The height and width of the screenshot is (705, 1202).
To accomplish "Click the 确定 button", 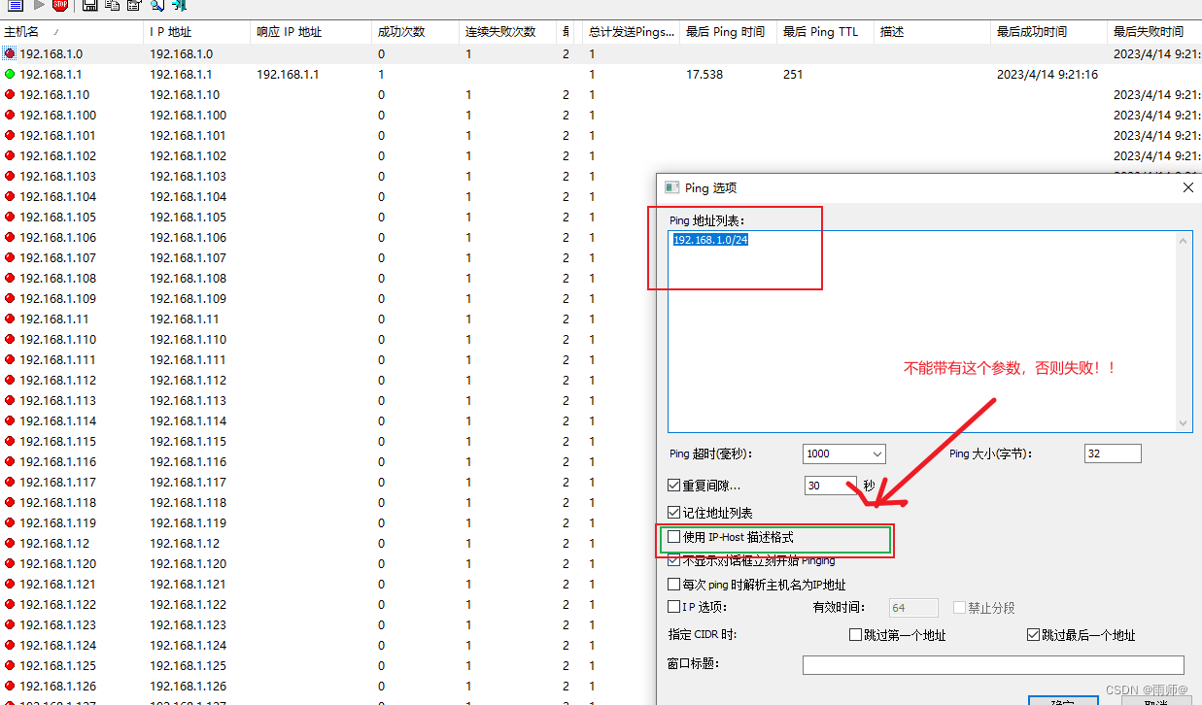I will [x=1063, y=701].
